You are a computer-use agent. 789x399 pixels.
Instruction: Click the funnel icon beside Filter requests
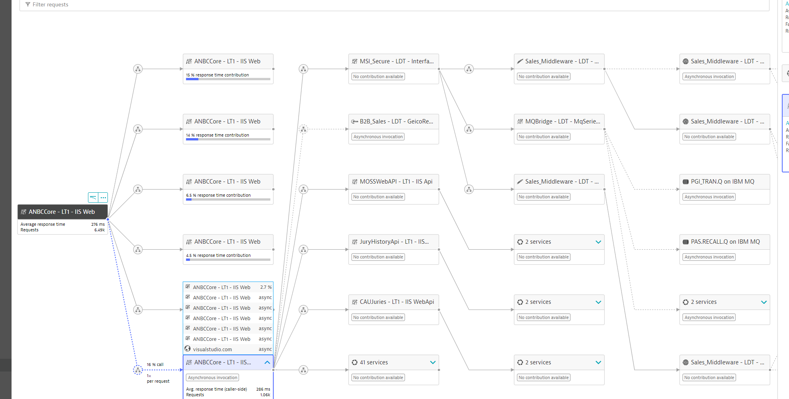tap(27, 5)
